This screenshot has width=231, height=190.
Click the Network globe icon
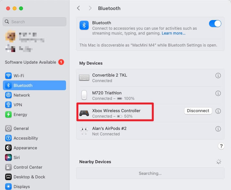[8, 95]
